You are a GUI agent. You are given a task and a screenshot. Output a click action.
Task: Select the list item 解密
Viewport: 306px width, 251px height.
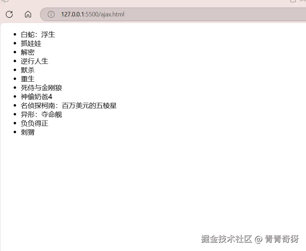pyautogui.click(x=27, y=52)
